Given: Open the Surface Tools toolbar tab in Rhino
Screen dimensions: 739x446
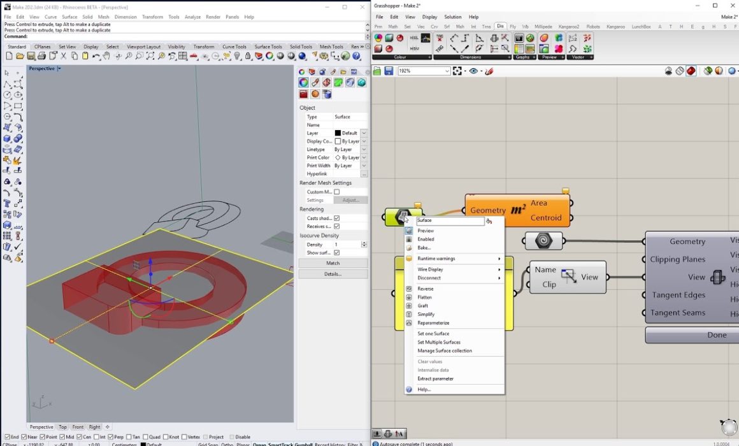Looking at the screenshot, I should click(268, 47).
